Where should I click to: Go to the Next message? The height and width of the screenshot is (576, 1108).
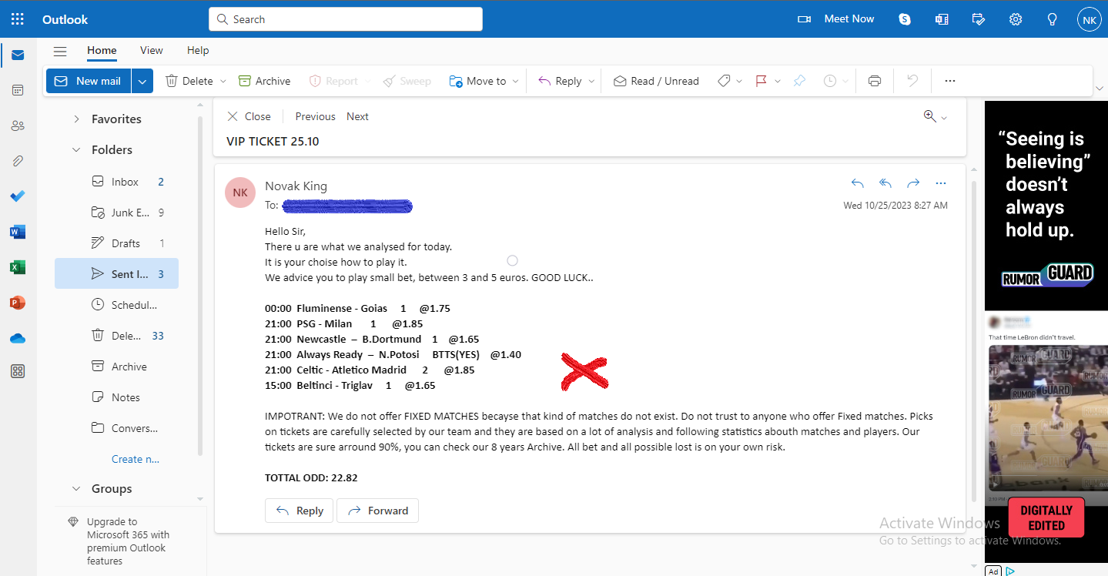(x=357, y=117)
